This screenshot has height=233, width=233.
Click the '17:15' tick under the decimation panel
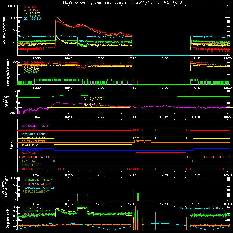click(132, 204)
